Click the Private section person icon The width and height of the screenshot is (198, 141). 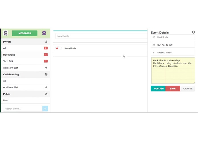46,42
